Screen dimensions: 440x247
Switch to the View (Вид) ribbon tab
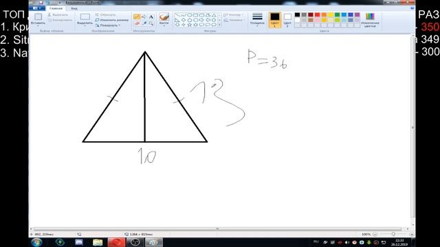(74, 8)
